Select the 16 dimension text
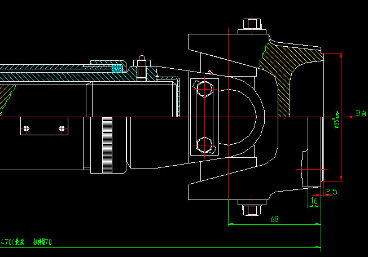Viewport: 368px width, 257px height. 314,201
